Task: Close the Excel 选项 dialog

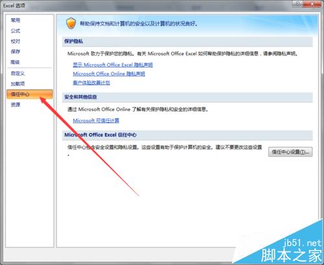Action: (x=312, y=4)
